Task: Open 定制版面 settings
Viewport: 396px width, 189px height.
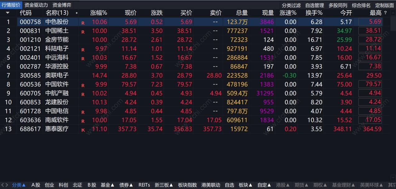Action: 384,5
